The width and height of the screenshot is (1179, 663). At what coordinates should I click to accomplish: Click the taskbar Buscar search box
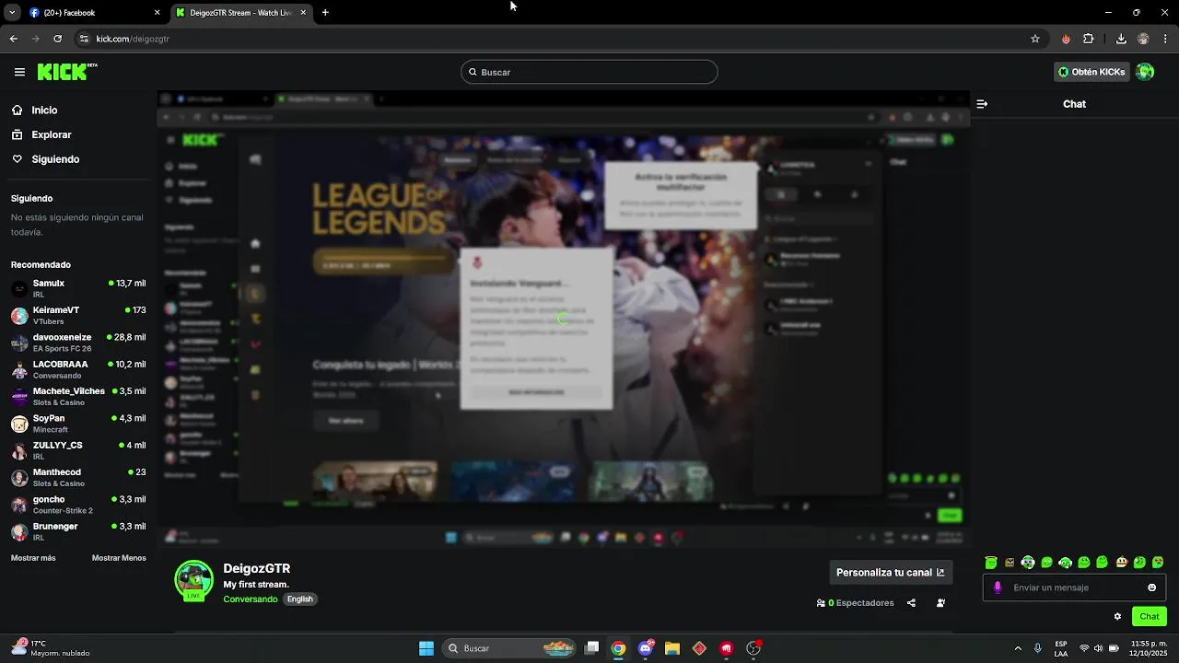510,648
